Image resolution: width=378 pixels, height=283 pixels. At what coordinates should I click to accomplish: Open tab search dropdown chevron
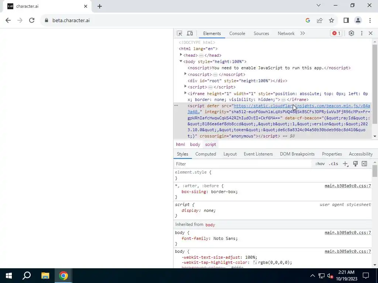click(x=319, y=5)
